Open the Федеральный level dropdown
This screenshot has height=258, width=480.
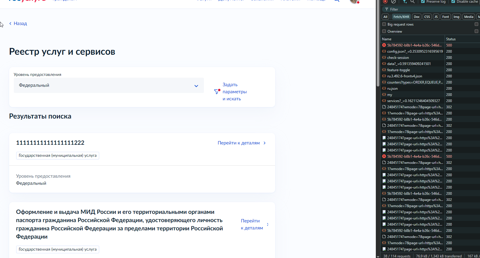(x=109, y=85)
